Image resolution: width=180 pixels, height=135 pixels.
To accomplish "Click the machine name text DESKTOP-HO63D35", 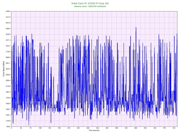I will coord(97,6).
